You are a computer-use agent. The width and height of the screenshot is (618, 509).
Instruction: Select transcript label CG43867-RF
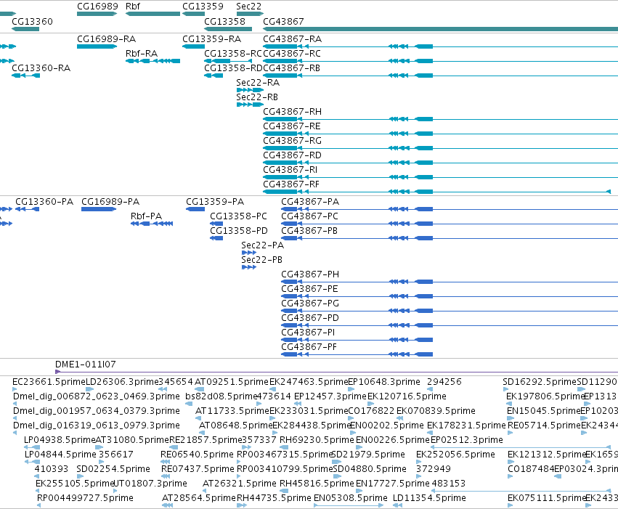(x=291, y=184)
